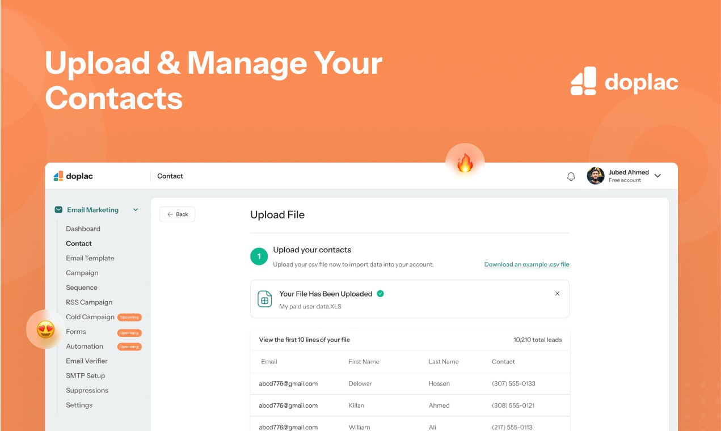
Task: Open Suppressions in the sidebar
Action: point(87,391)
